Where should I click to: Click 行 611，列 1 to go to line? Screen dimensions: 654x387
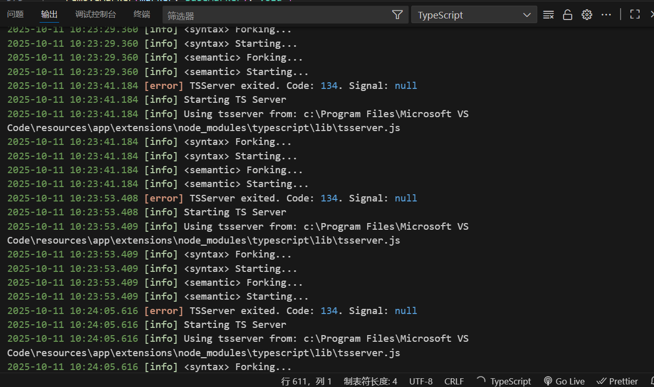point(307,381)
